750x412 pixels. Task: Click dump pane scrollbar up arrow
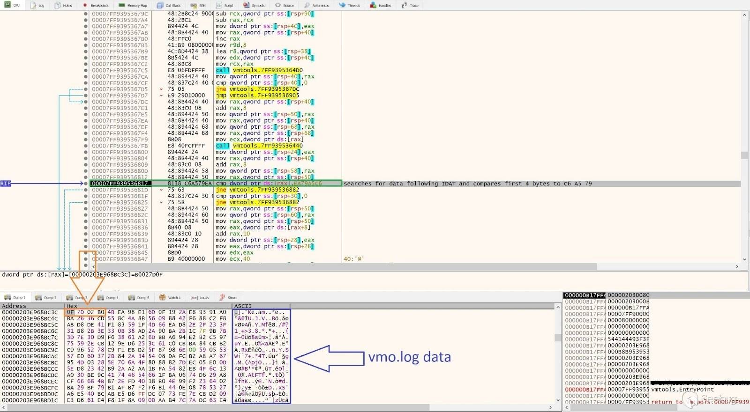558,307
